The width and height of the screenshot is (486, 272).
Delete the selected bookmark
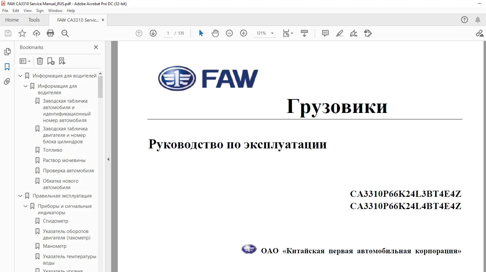(x=40, y=61)
